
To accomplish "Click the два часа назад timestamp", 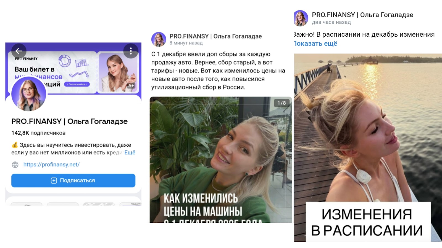I will point(331,22).
